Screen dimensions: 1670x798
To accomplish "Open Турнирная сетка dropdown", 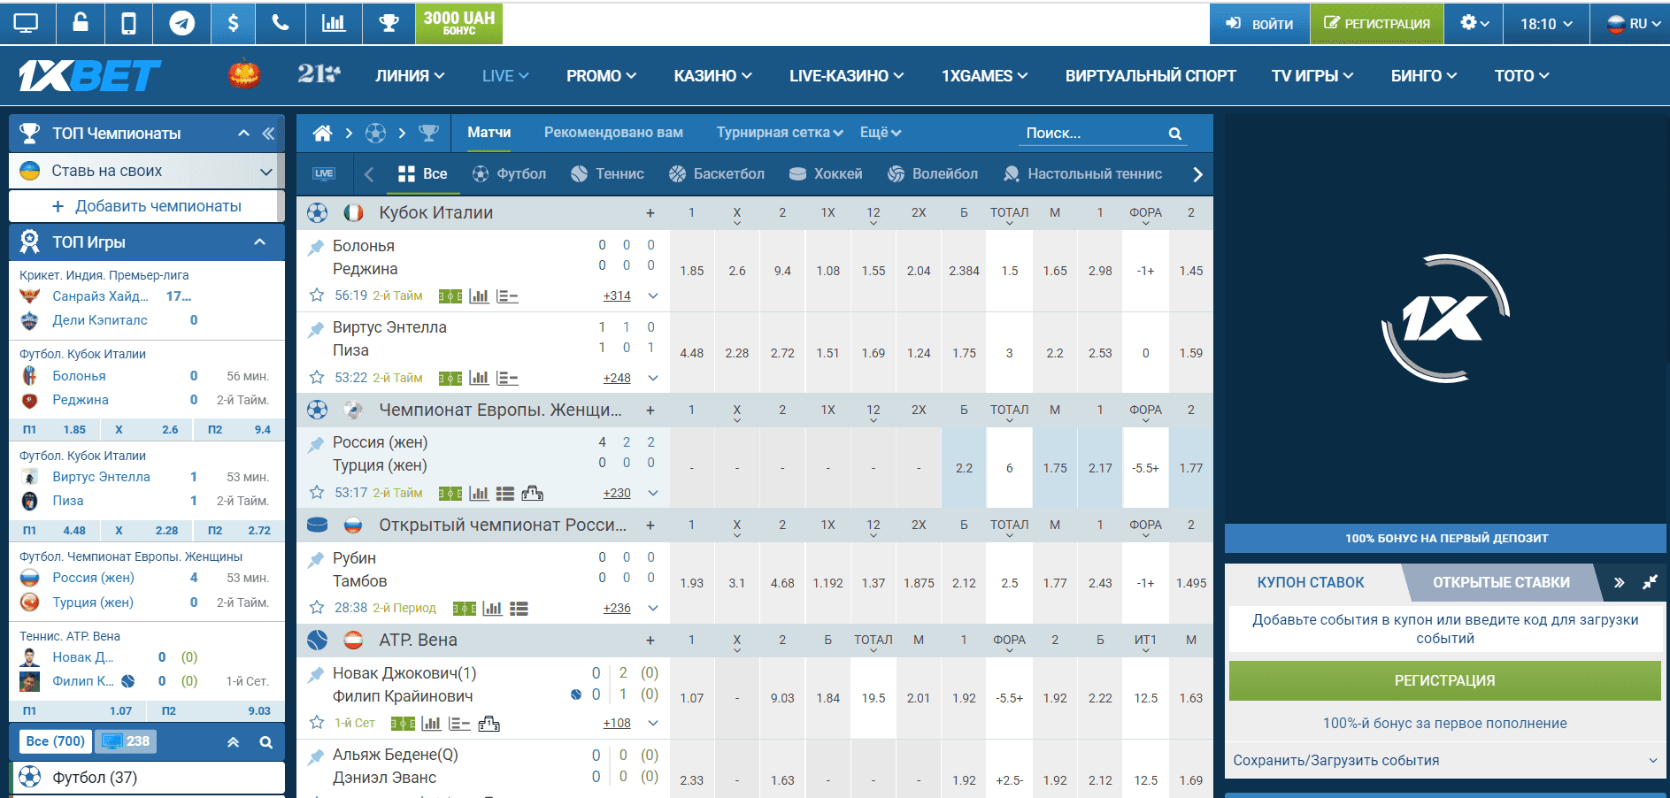I will (x=780, y=133).
